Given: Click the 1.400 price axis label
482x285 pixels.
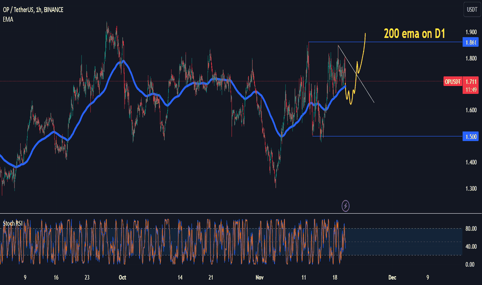Looking at the screenshot, I should [471, 162].
